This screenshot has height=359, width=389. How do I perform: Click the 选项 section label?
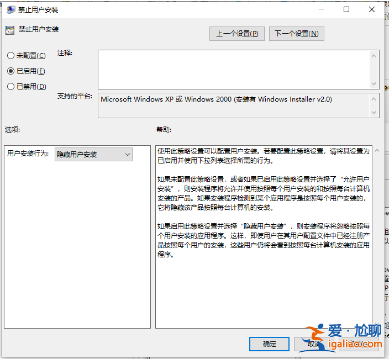[x=12, y=129]
